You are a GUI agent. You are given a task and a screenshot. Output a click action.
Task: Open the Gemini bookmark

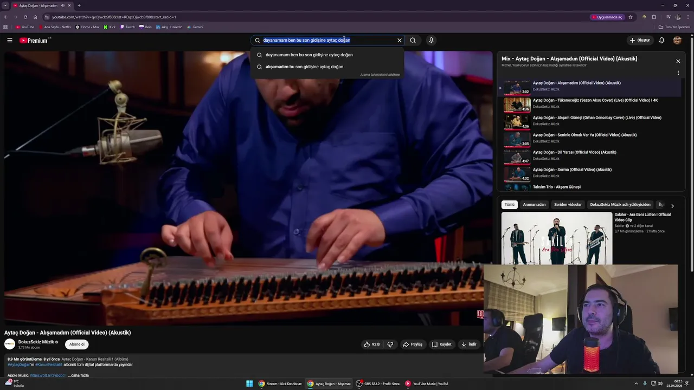coord(195,27)
